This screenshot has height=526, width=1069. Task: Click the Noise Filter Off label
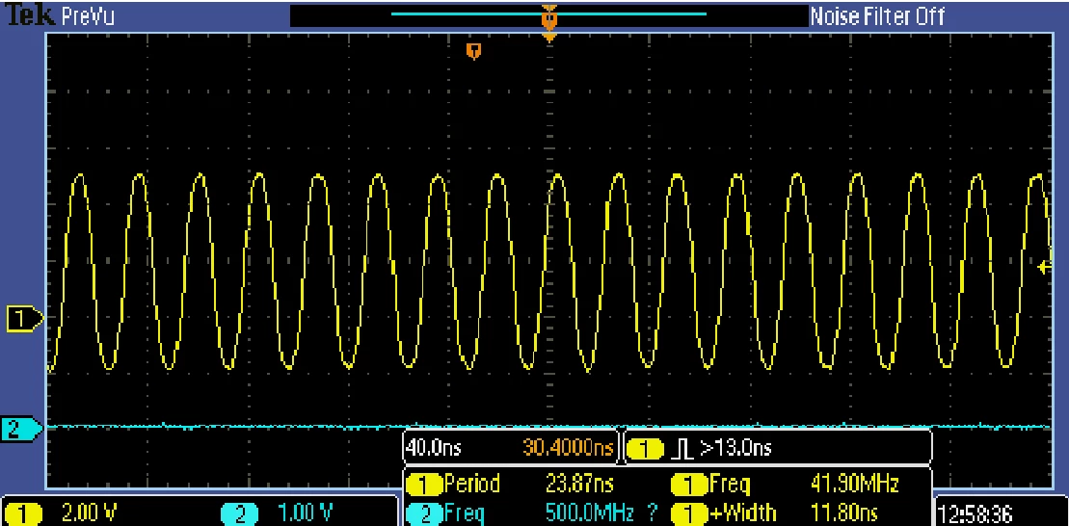pos(877,15)
